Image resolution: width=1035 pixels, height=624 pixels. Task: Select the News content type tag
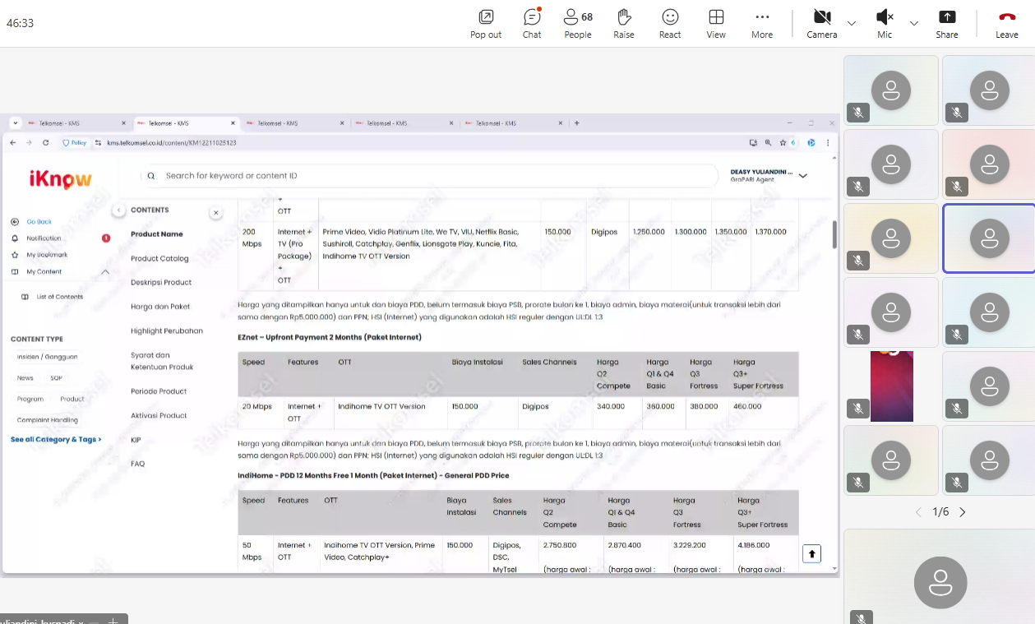(25, 378)
